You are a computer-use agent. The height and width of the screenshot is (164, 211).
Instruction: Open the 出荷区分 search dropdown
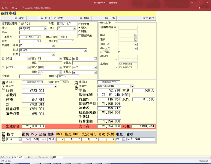coord(136,44)
